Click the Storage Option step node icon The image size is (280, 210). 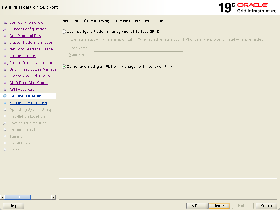point(5,56)
